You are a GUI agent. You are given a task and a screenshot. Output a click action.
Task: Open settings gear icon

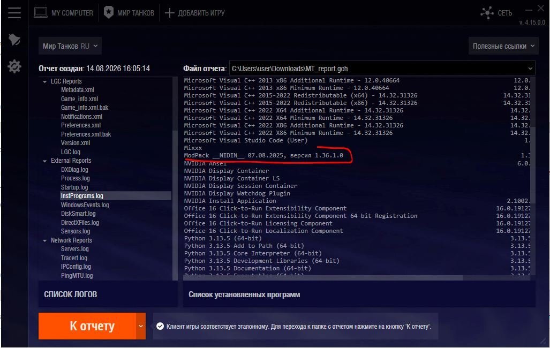click(14, 66)
